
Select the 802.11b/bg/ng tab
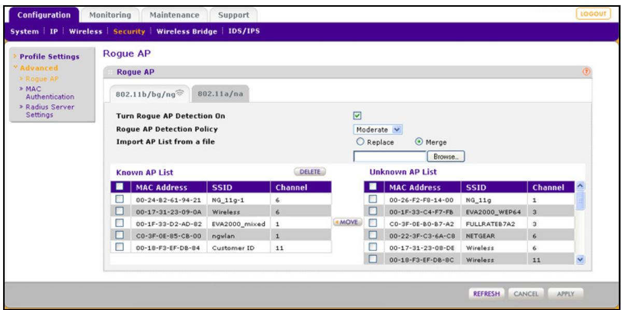pyautogui.click(x=150, y=95)
